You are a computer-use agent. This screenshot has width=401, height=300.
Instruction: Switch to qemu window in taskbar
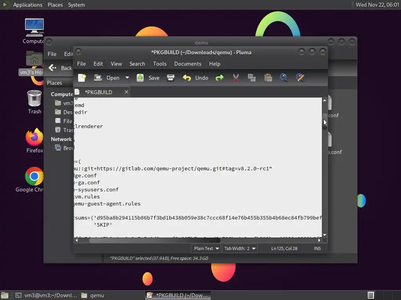pos(92,295)
